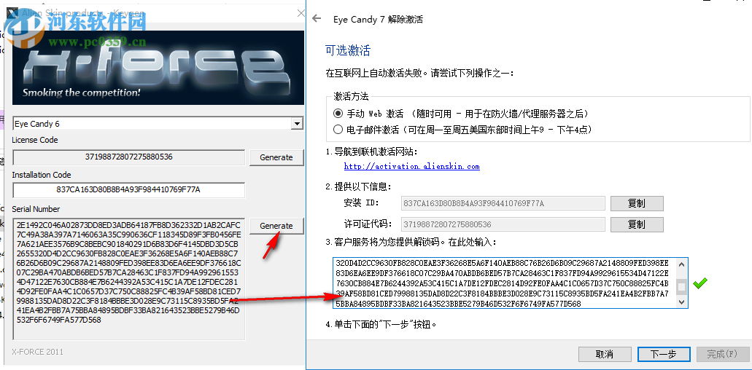Copy the installation ID with its 复制 button
Image resolution: width=752 pixels, height=370 pixels.
coord(637,203)
